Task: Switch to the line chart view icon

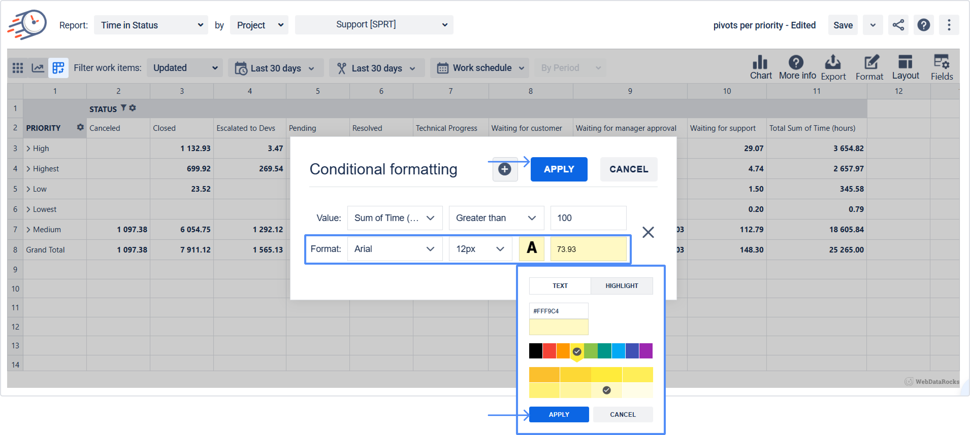Action: point(38,68)
